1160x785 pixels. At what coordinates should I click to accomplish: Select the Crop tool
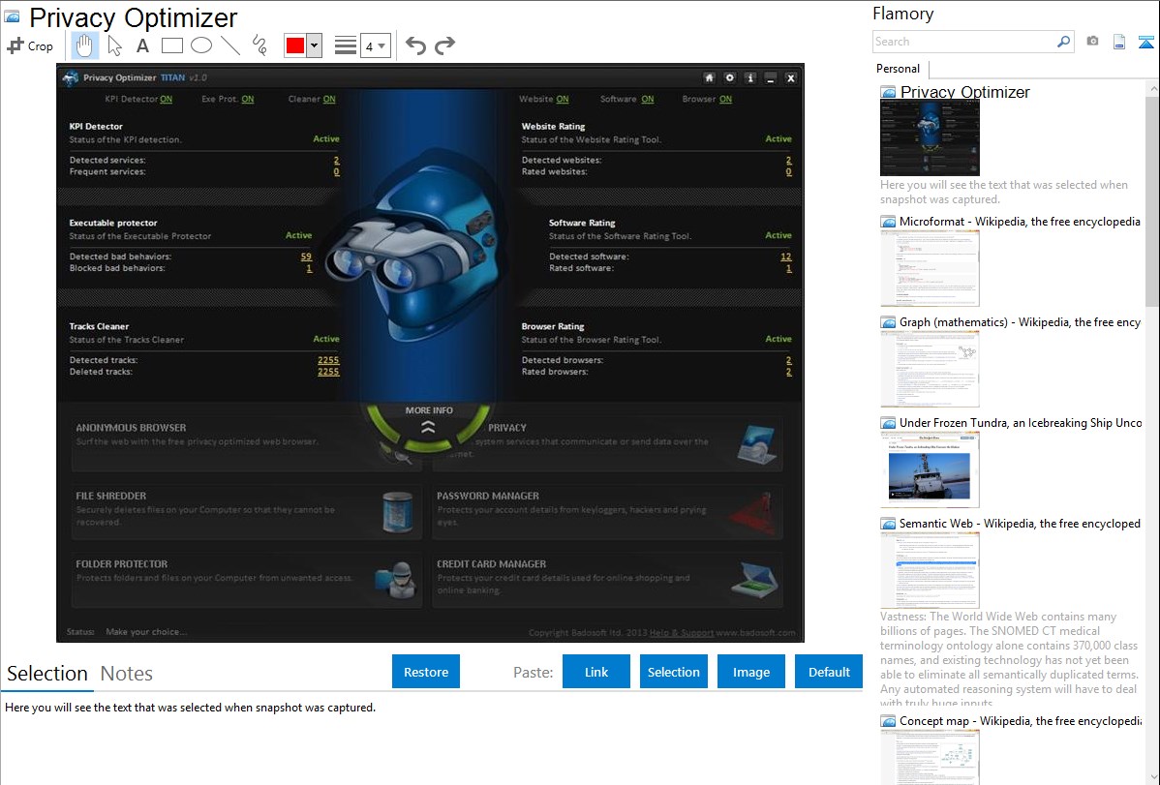pos(30,45)
